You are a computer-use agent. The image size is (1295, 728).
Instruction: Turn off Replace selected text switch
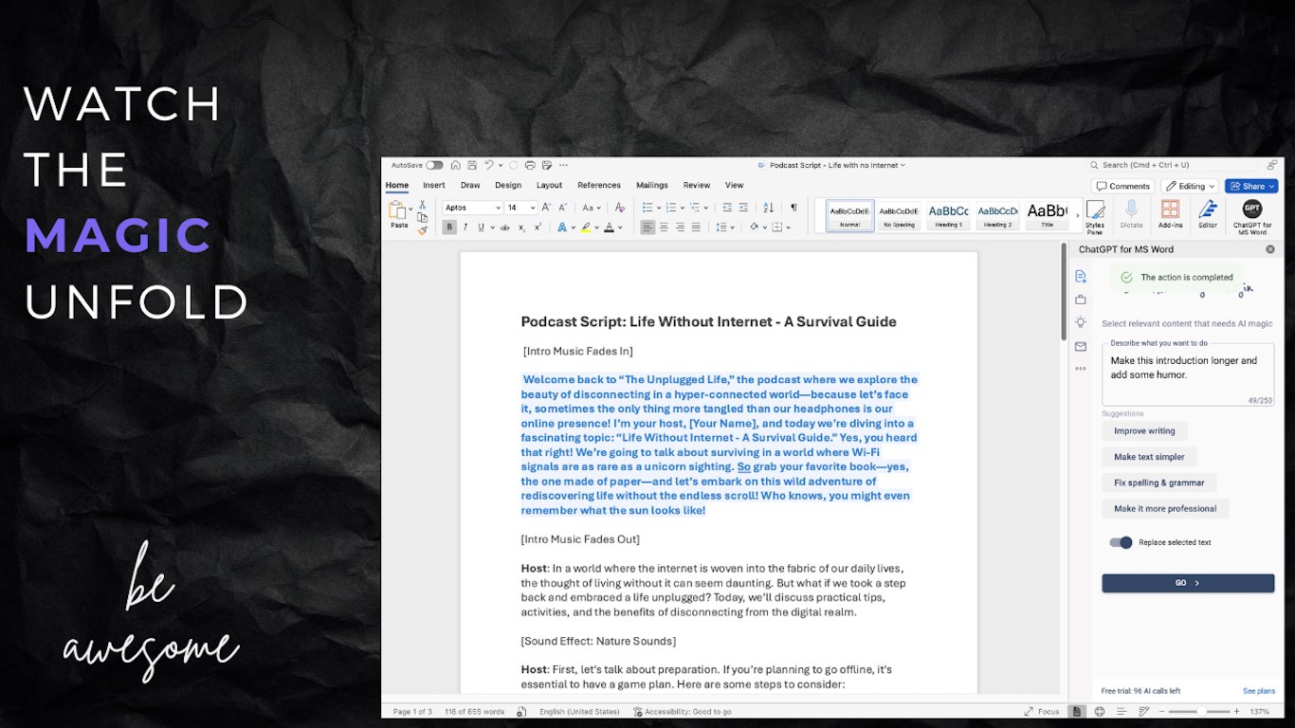[x=1121, y=542]
